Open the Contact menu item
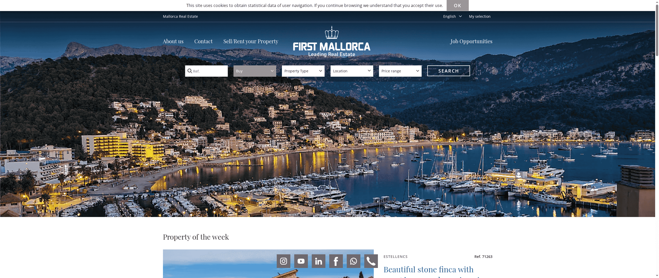Screen dimensions: 659x278 coord(203,41)
